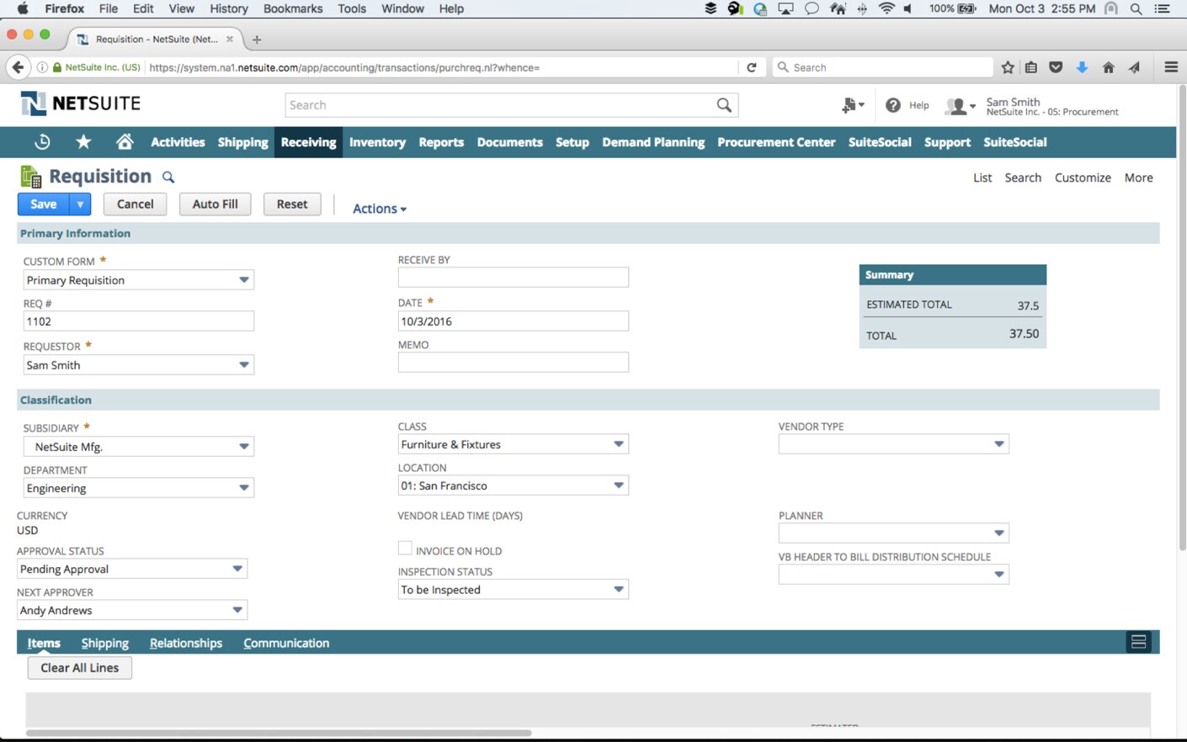Image resolution: width=1187 pixels, height=742 pixels.
Task: Click the Date field
Action: tap(513, 321)
